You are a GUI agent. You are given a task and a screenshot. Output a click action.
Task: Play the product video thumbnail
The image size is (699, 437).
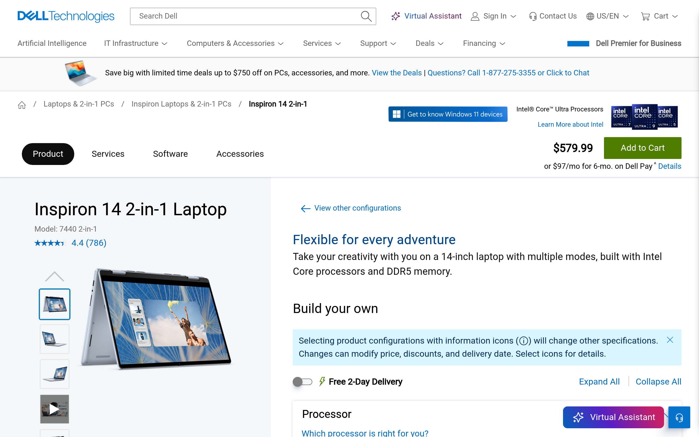(x=55, y=409)
